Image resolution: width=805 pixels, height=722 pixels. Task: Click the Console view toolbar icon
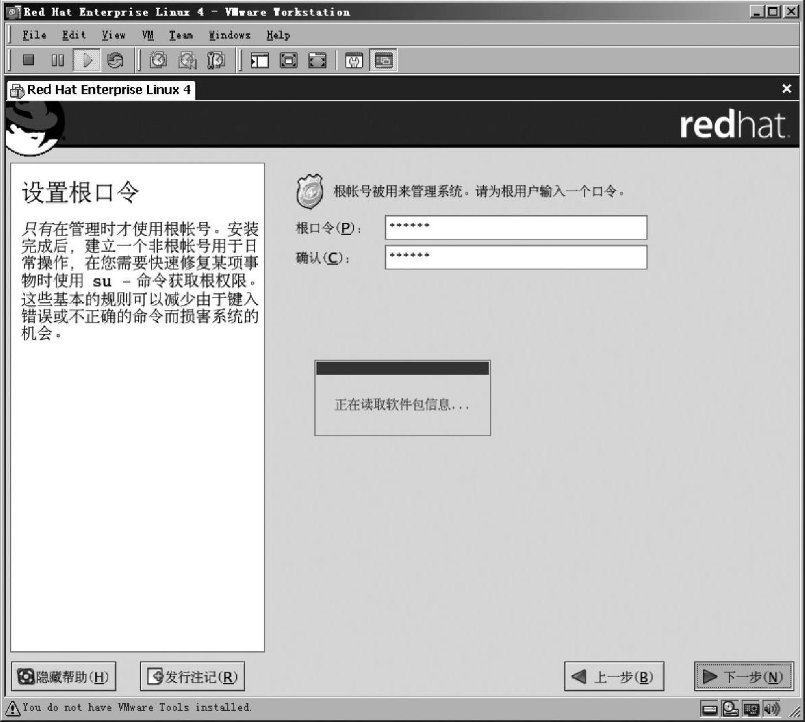tap(384, 61)
